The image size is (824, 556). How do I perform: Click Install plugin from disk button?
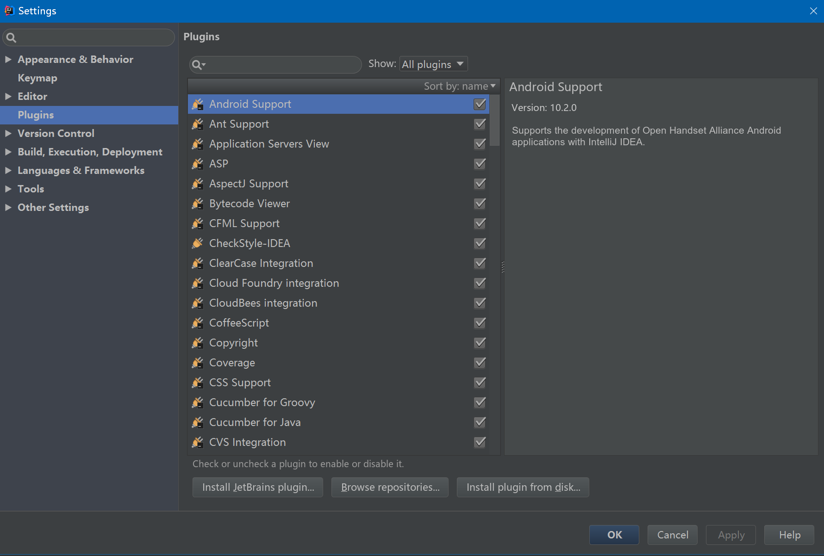click(x=523, y=488)
